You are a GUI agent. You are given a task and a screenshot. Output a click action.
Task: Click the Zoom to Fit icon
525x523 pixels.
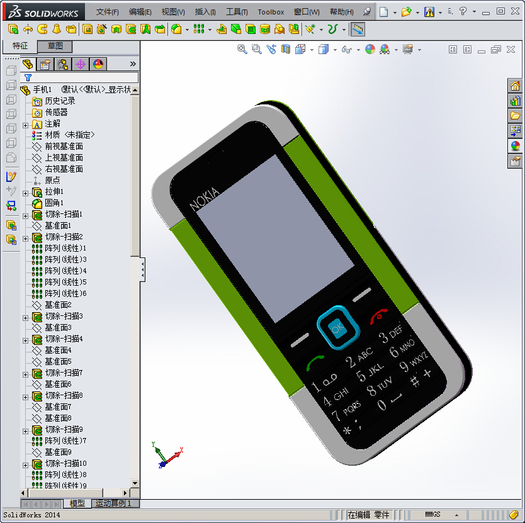242,50
